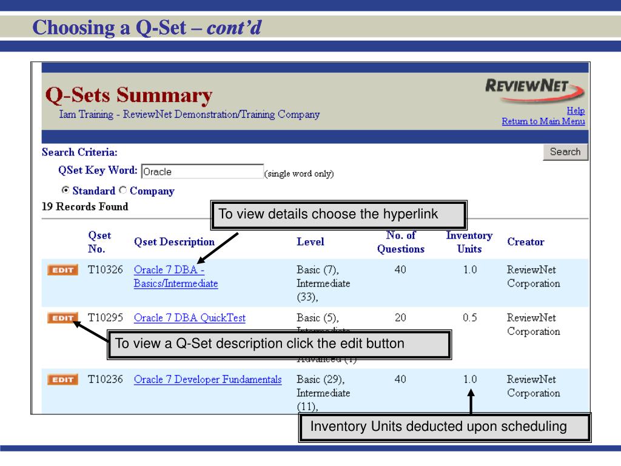This screenshot has width=621, height=466.
Task: Click the No. of Questions column header
Action: pos(401,242)
